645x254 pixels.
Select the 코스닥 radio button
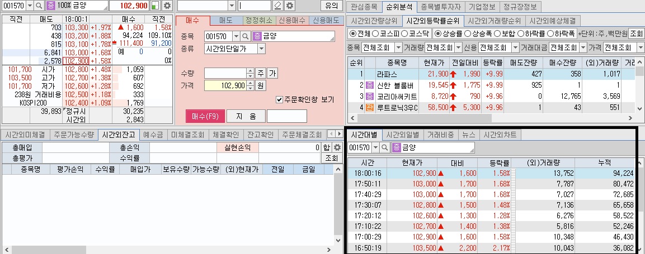coord(404,33)
